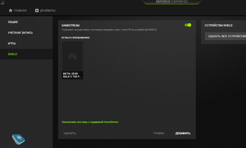This screenshot has width=246, height=148.
Task: Click the gamepad icon on the game tile
Action: tap(73, 56)
